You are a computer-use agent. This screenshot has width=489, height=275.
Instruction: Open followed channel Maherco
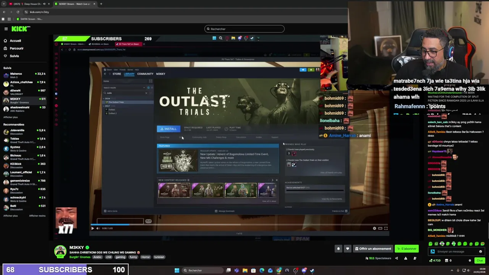coord(24,75)
